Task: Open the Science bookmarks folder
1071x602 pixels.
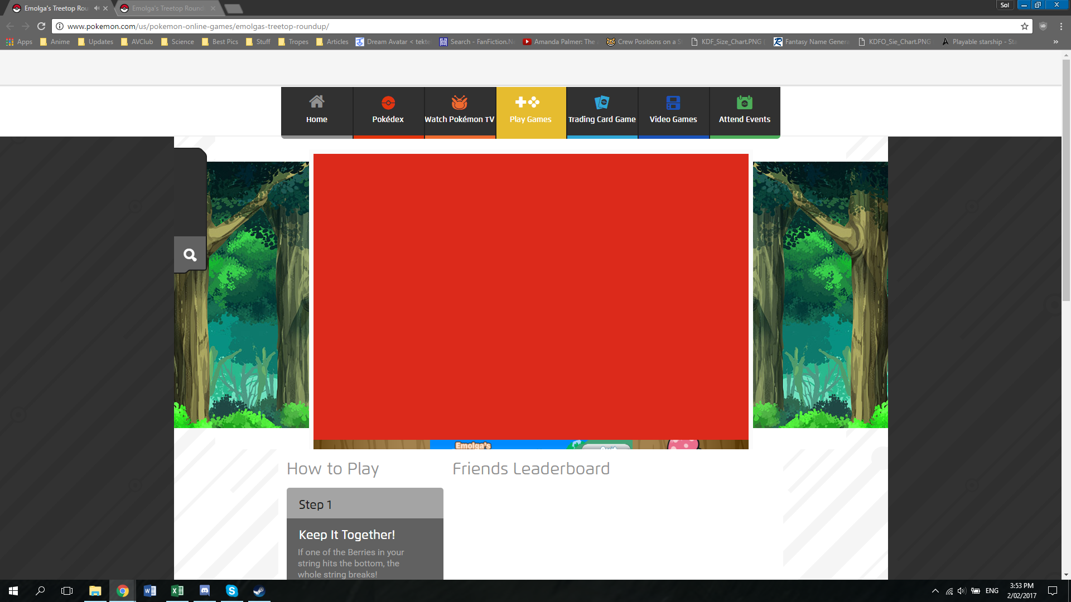Action: coord(177,42)
